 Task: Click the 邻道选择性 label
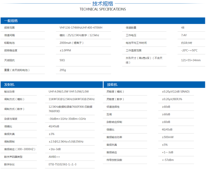coord(113,107)
